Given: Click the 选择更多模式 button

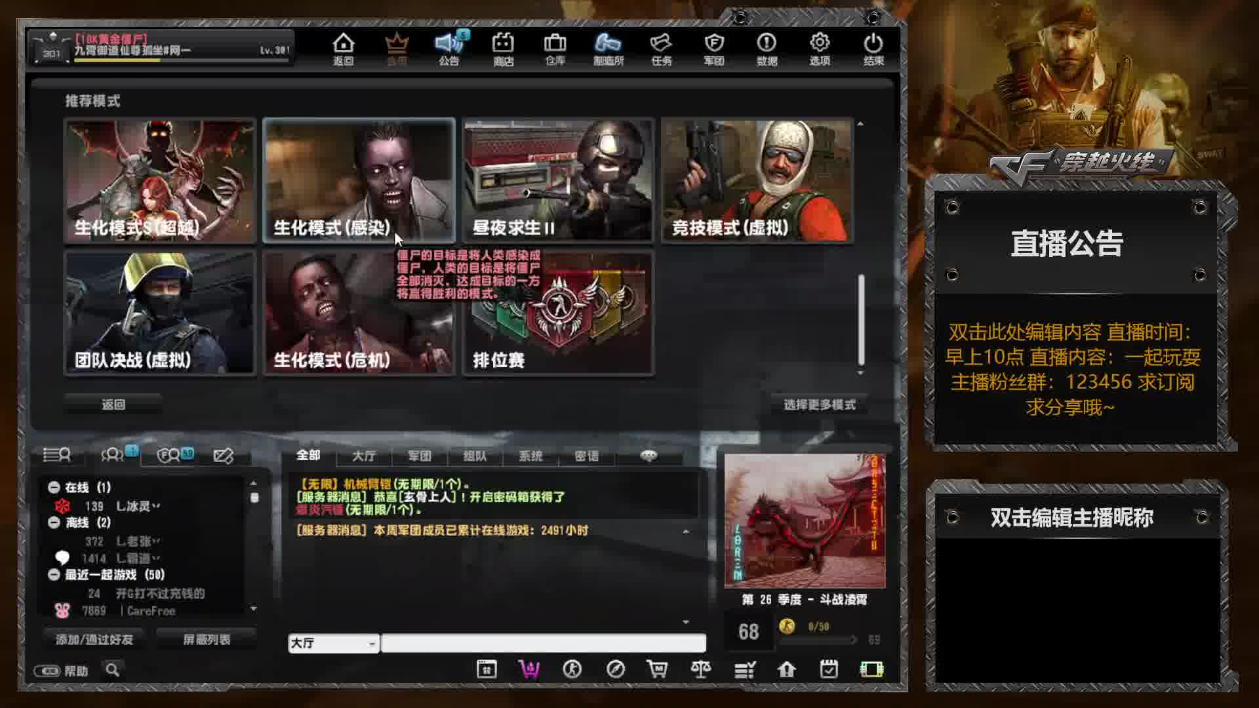Looking at the screenshot, I should (x=820, y=404).
